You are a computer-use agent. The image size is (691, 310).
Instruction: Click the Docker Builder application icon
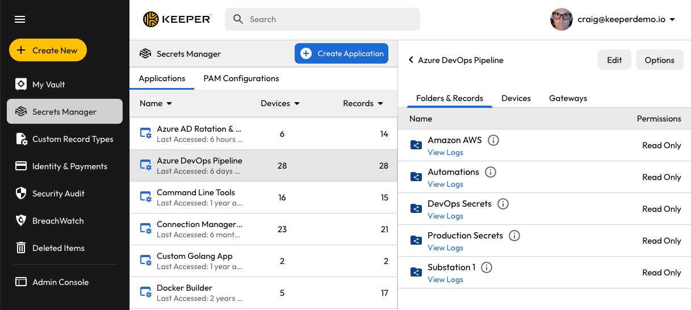(x=146, y=292)
